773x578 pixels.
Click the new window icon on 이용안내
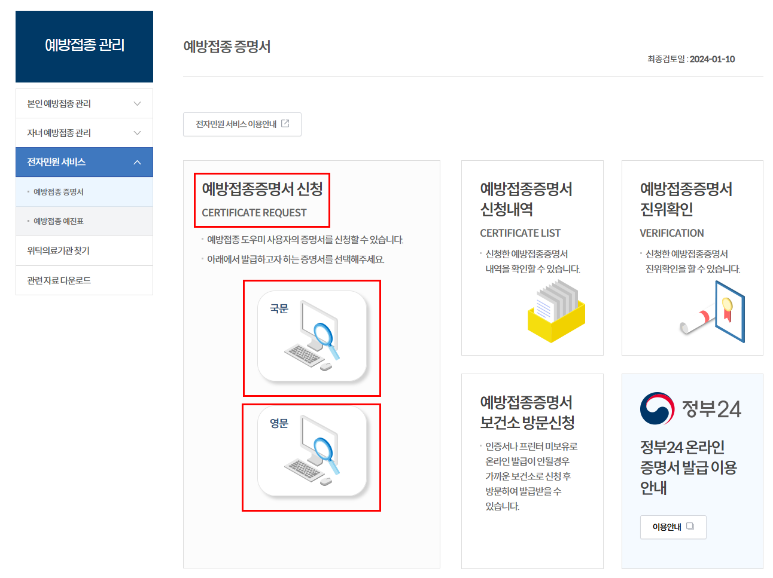tap(690, 527)
